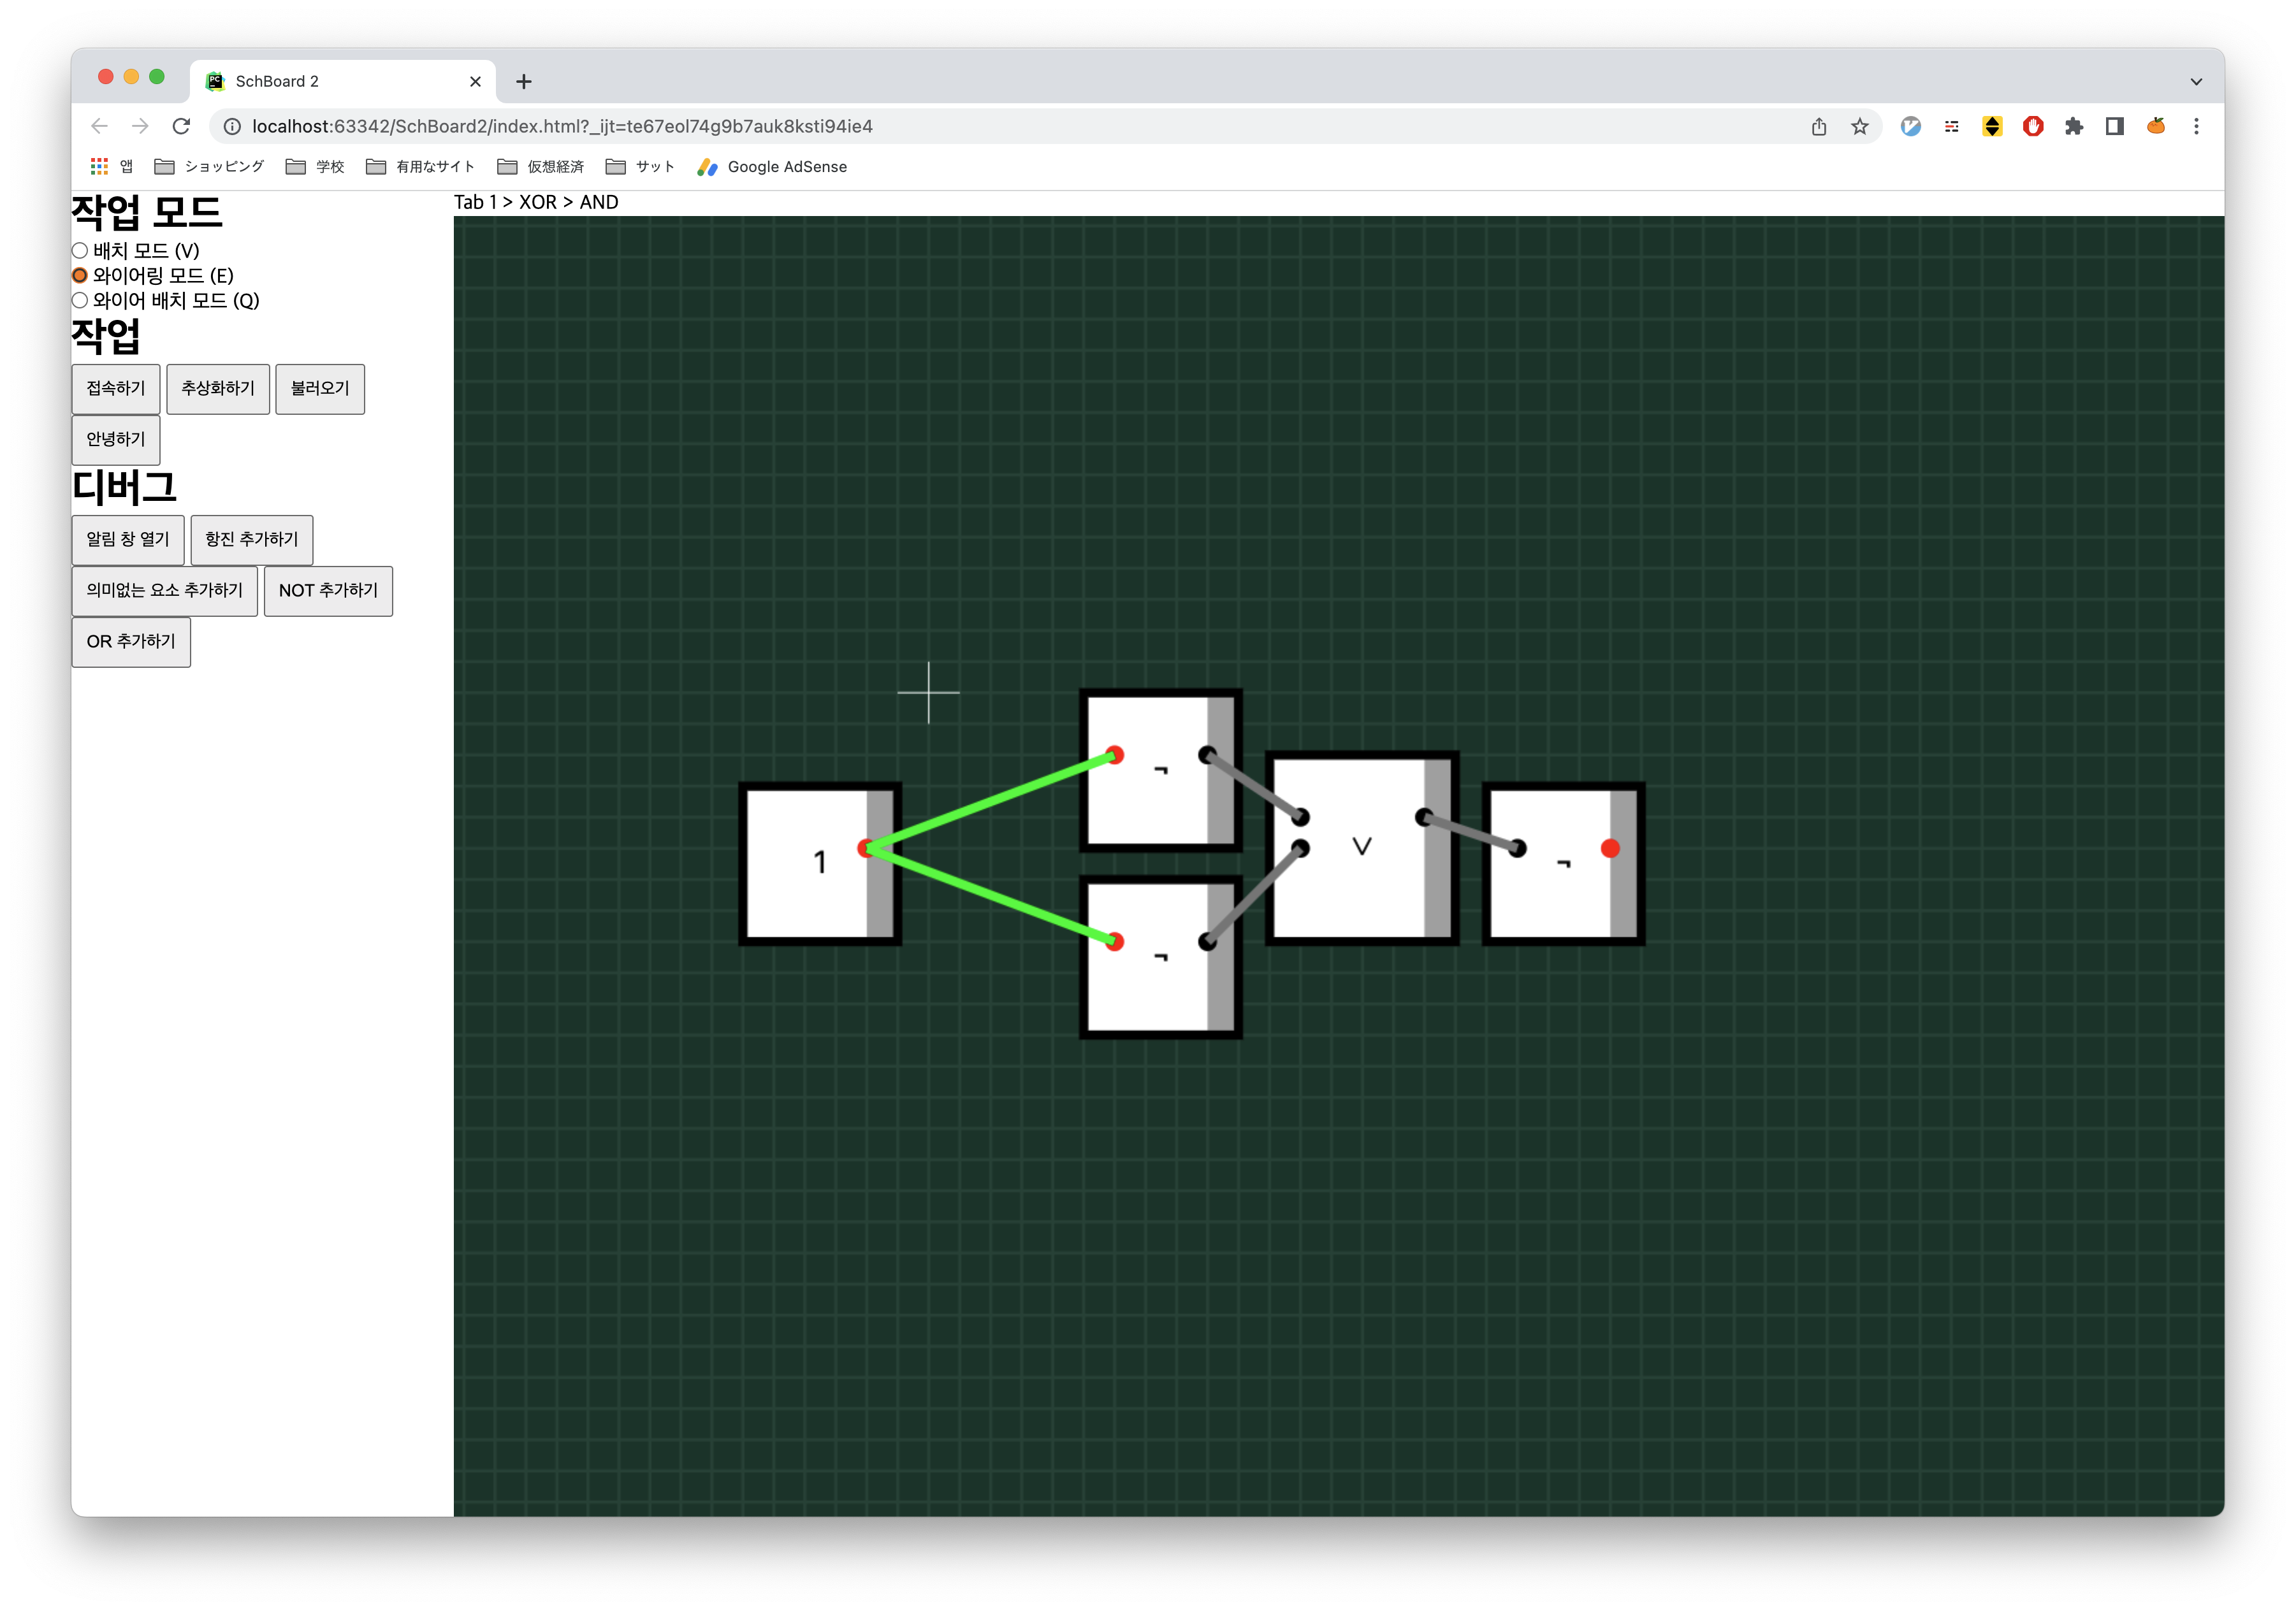Open the tab search chevron dropdown
Image resolution: width=2296 pixels, height=1611 pixels.
point(2196,82)
